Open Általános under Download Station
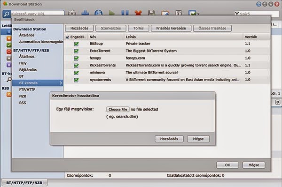 27,35
